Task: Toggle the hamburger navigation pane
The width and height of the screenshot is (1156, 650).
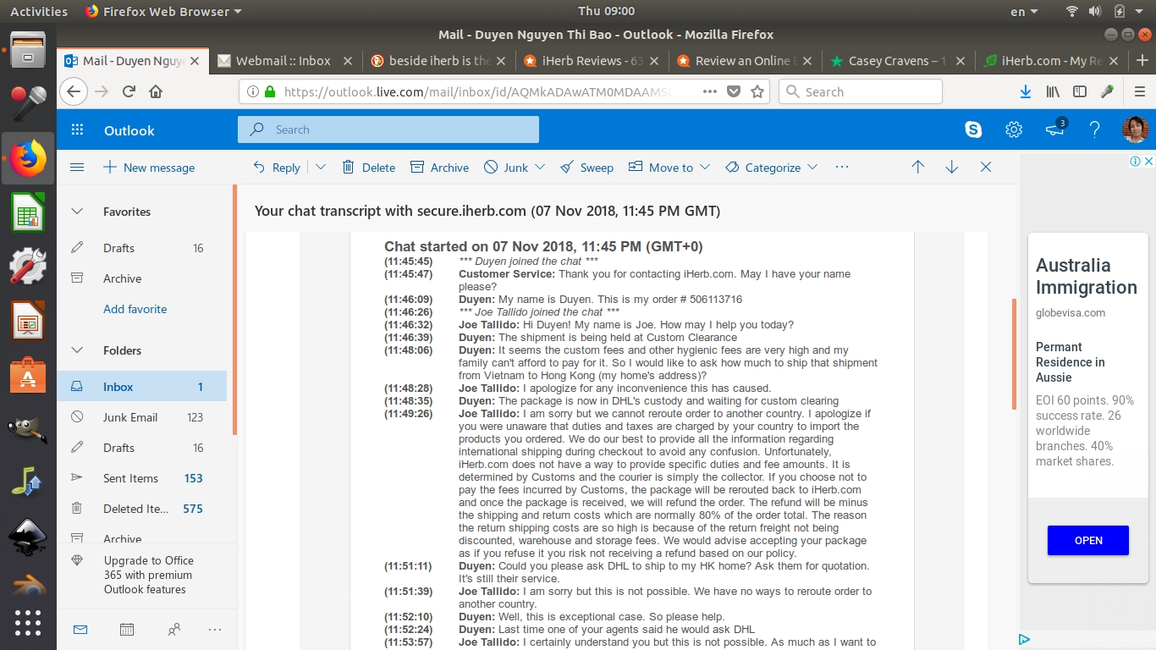Action: (77, 168)
